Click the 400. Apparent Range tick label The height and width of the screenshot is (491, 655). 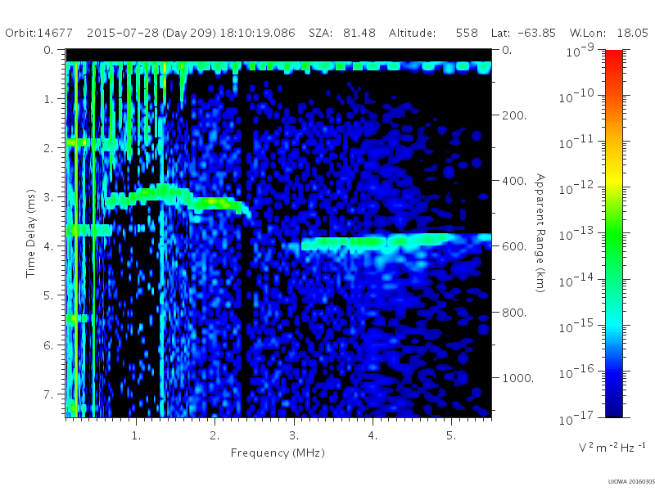pyautogui.click(x=514, y=181)
